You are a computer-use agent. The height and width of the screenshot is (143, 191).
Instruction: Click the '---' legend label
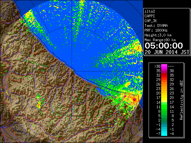[171, 66]
